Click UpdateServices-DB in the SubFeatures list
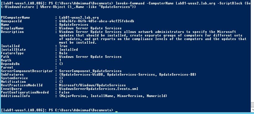 pyautogui.click(x=177, y=75)
